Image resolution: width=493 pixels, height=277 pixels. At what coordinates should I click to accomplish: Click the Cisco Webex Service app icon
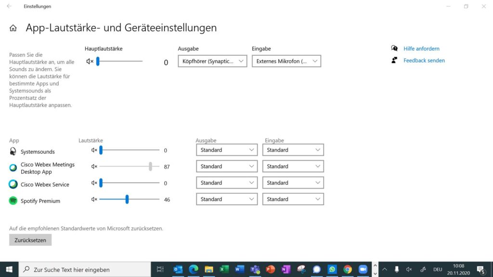(13, 184)
